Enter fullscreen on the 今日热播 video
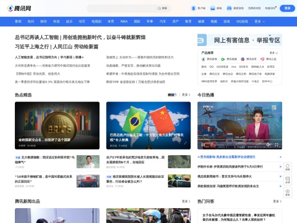The height and width of the screenshot is (223, 297). [x=277, y=145]
